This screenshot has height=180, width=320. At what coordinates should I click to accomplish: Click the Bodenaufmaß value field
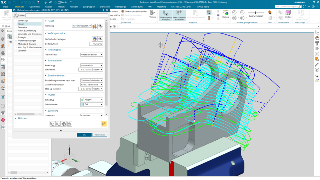pos(96,44)
